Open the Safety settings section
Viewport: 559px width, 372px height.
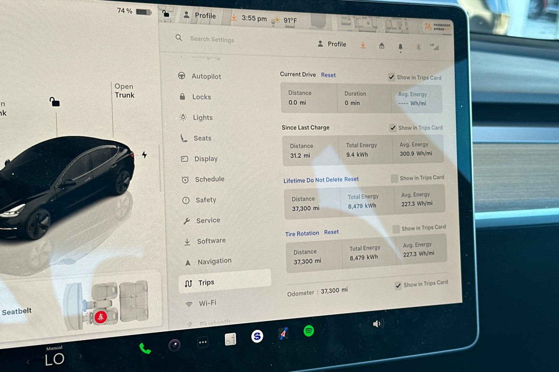point(206,200)
